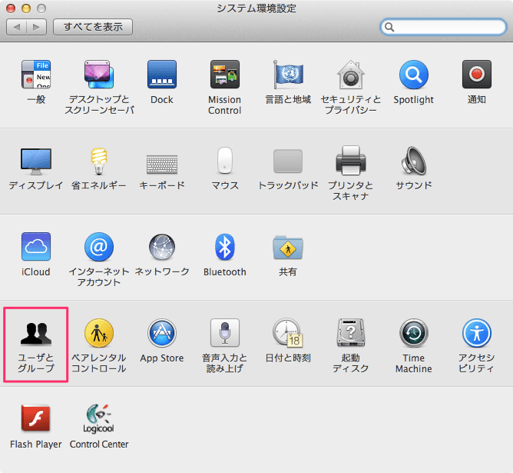
Task: Open the App Store preference pane
Action: click(x=162, y=333)
